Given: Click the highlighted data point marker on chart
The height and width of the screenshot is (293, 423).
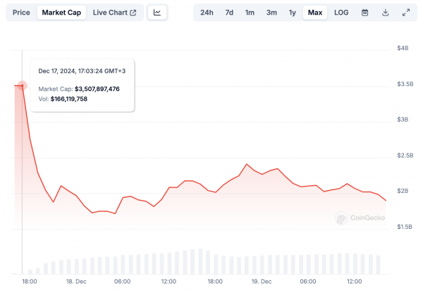Looking at the screenshot, I should coord(23,85).
